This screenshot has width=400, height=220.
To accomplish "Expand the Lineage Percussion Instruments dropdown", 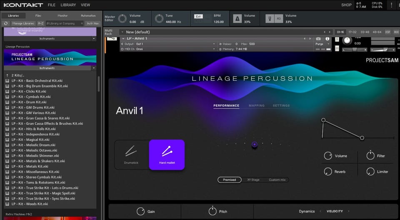I will click(50, 68).
